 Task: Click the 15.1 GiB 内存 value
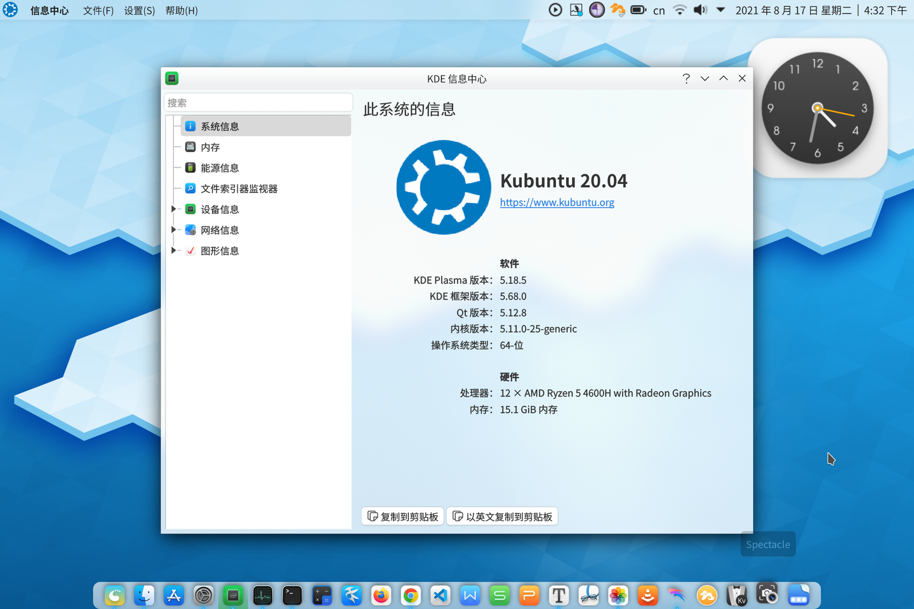pyautogui.click(x=529, y=410)
